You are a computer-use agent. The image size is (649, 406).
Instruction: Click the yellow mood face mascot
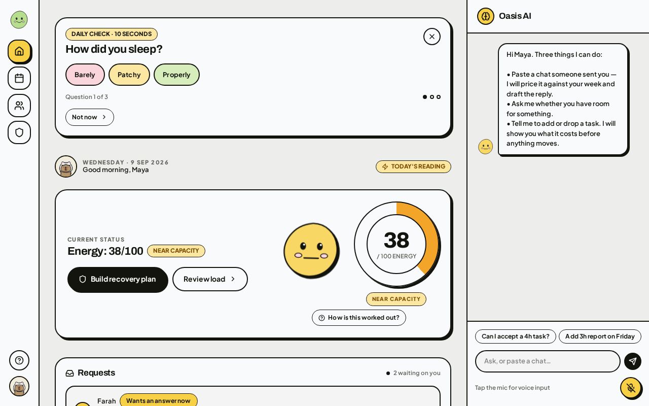pos(311,250)
